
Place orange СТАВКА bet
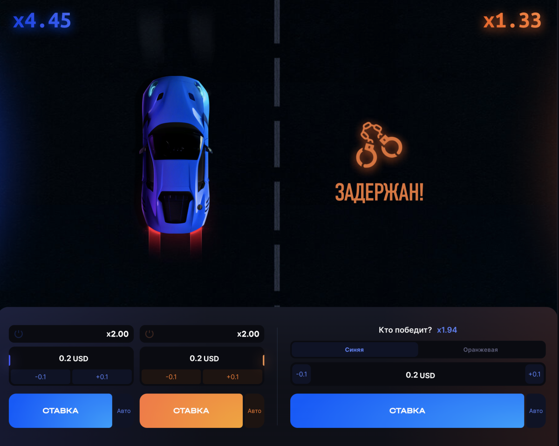click(191, 411)
